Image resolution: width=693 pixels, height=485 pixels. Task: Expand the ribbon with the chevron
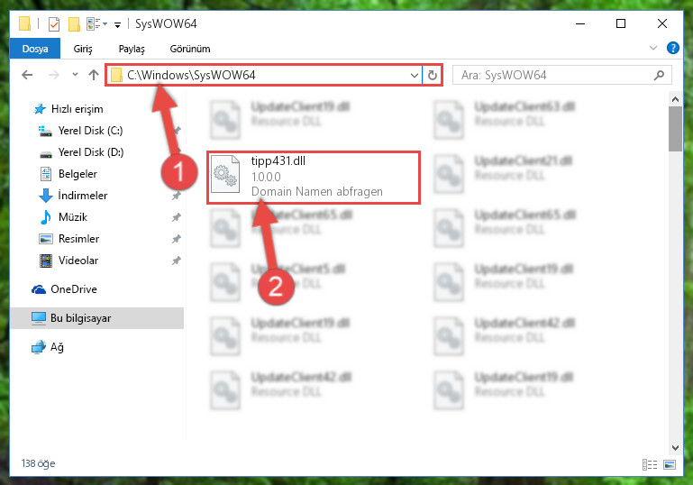[652, 48]
